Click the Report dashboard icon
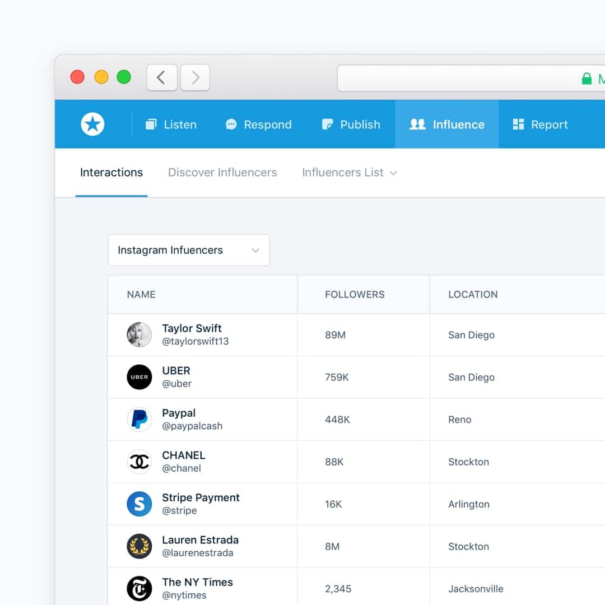This screenshot has width=605, height=605. pos(518,124)
